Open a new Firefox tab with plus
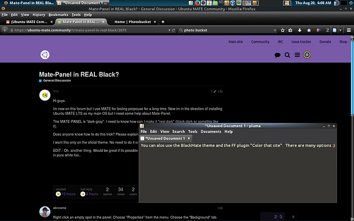 pyautogui.click(x=163, y=22)
